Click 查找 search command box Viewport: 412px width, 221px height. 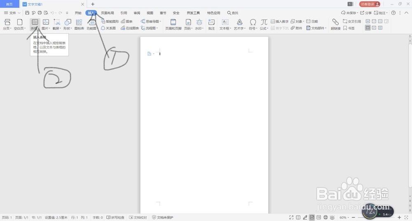[233, 13]
